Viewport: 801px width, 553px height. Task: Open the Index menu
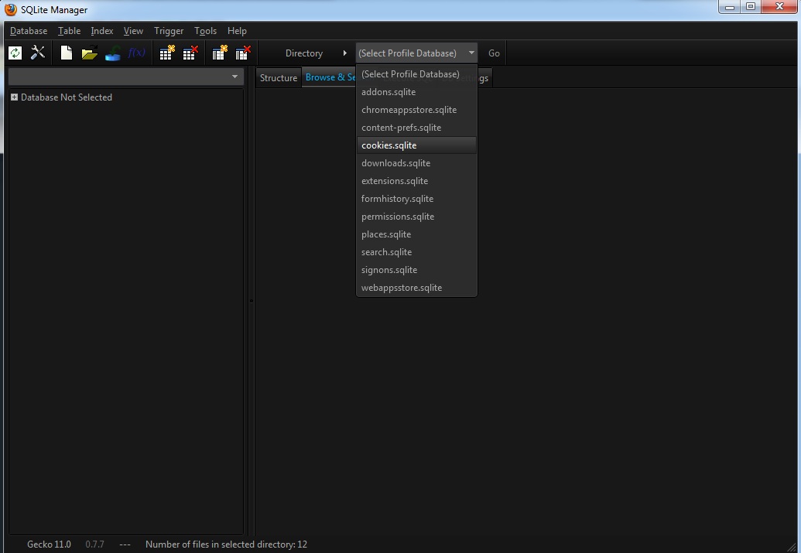point(101,31)
